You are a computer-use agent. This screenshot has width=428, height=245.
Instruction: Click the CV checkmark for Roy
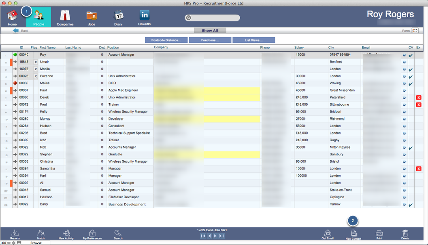(x=411, y=55)
